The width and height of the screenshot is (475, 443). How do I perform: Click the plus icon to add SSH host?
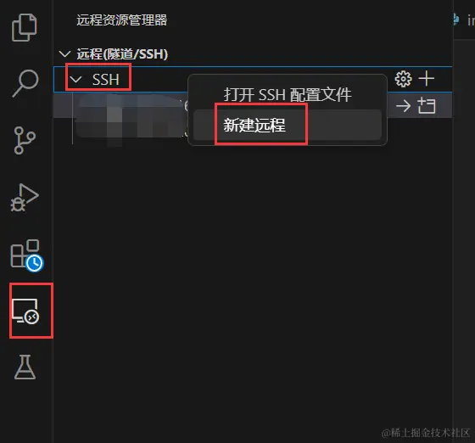click(x=427, y=78)
